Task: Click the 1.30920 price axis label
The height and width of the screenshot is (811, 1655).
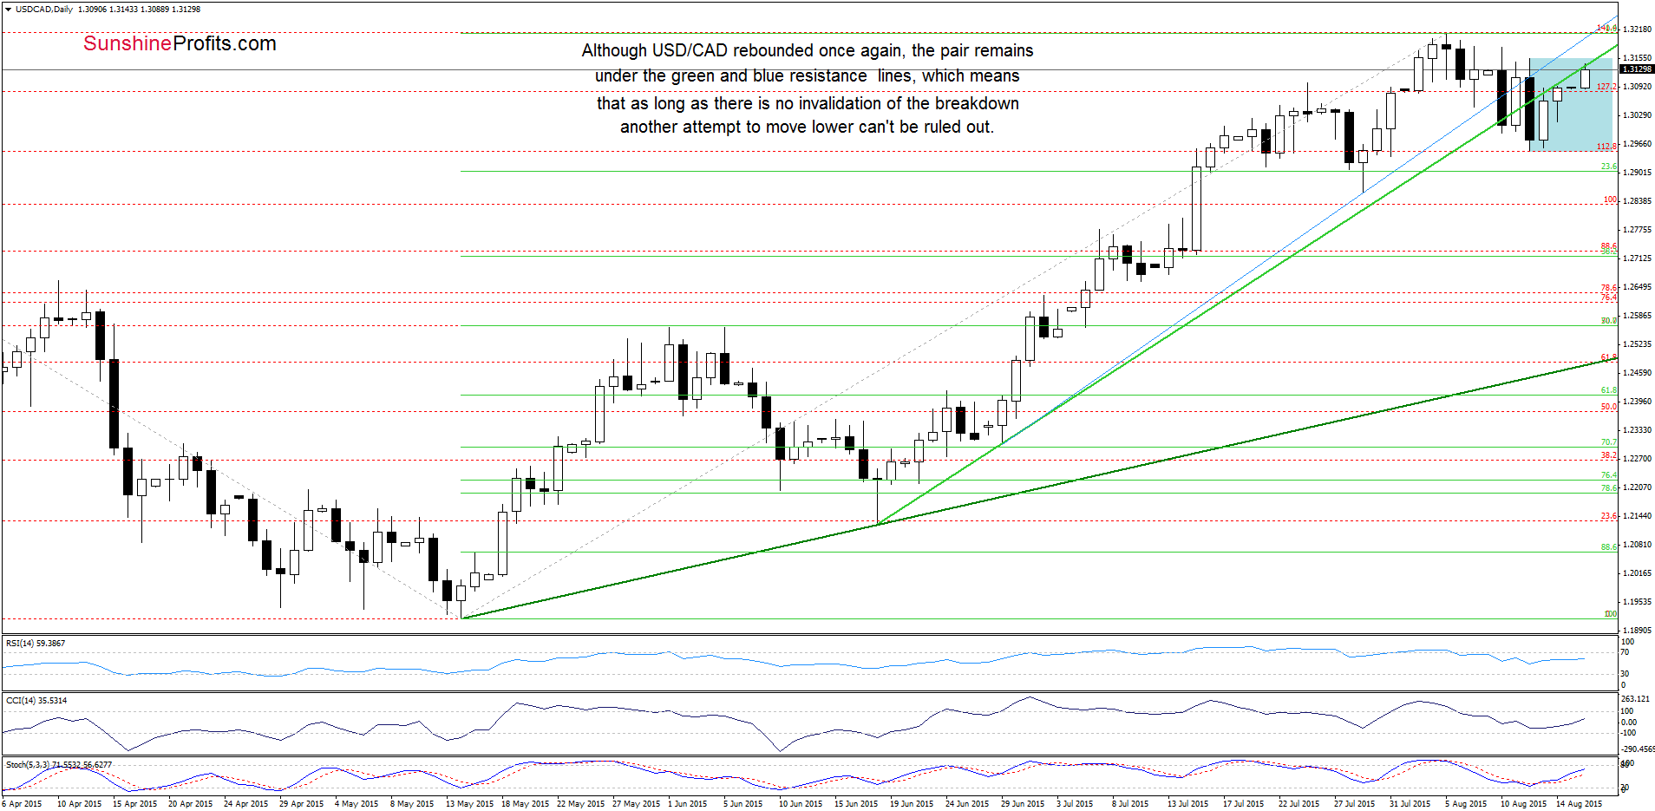Action: (1638, 87)
